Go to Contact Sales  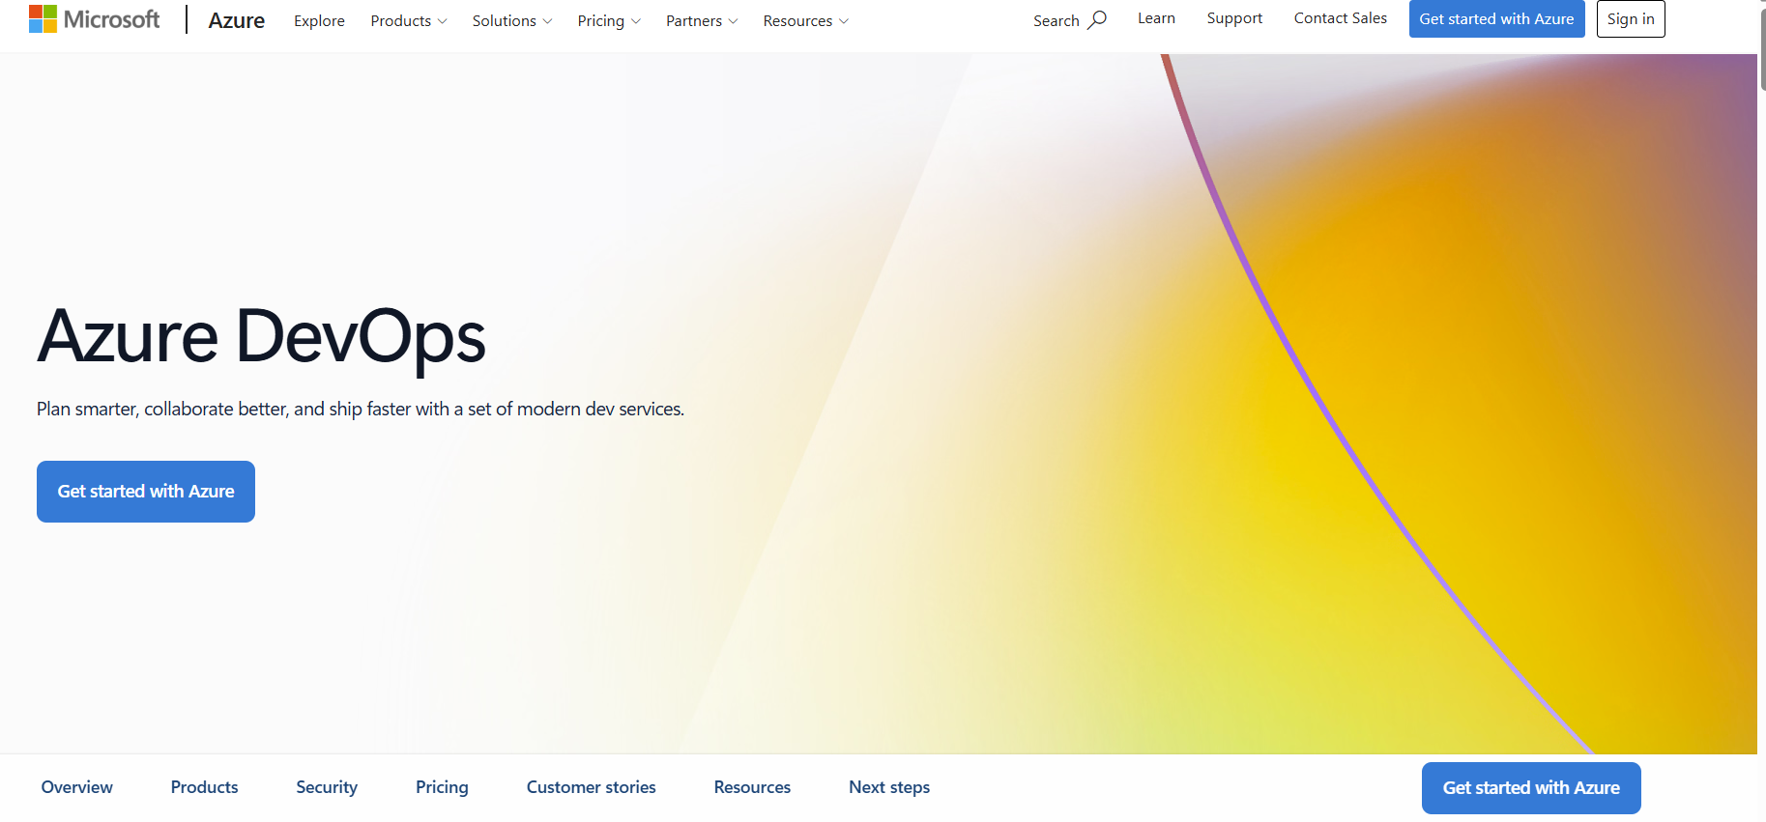coord(1341,18)
